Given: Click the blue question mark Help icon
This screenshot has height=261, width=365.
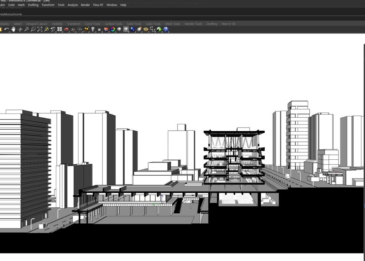Looking at the screenshot, I should click(166, 29).
